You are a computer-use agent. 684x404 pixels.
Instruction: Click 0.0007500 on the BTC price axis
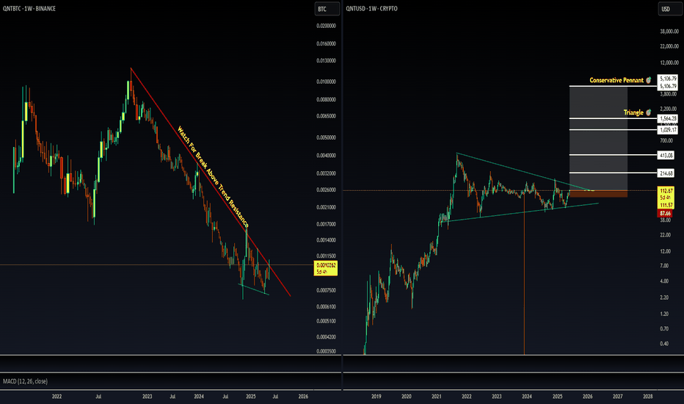pos(326,290)
